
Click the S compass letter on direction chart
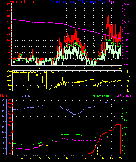click(x=128, y=81)
